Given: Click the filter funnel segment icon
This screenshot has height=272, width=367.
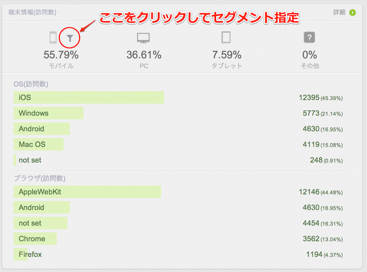Looking at the screenshot, I should (x=70, y=38).
